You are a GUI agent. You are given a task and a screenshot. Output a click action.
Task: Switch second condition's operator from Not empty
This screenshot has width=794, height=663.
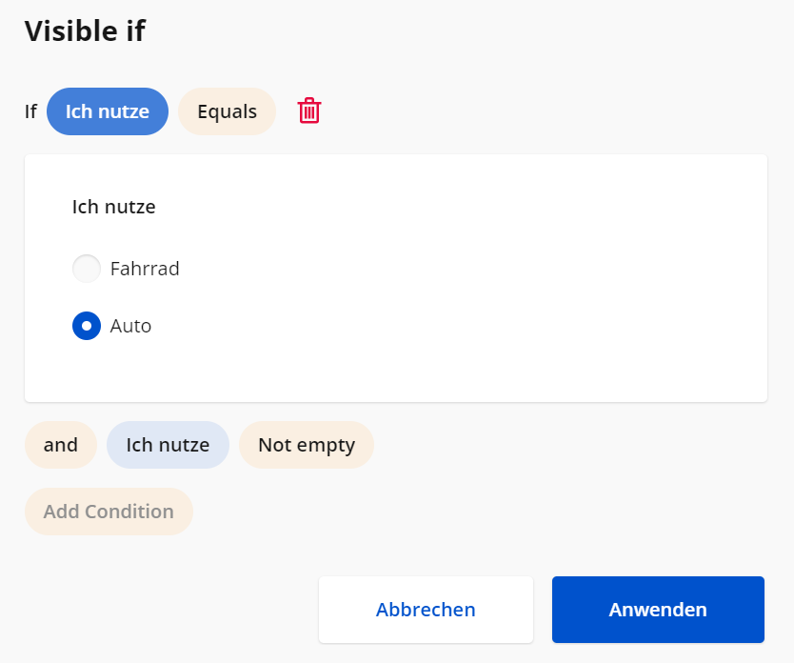coord(306,445)
